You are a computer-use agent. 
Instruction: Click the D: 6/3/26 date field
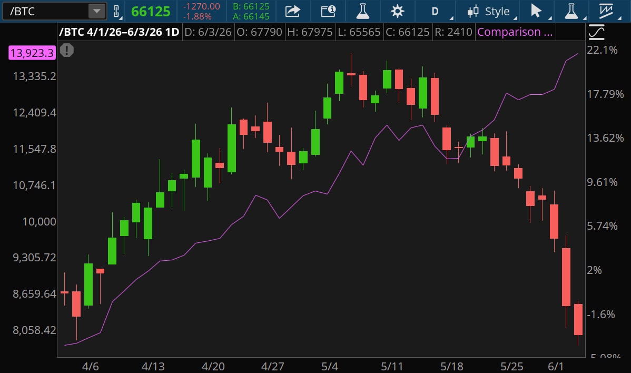tap(208, 32)
